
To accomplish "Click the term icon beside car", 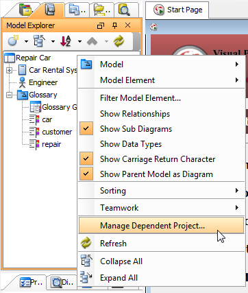I will (34, 119).
